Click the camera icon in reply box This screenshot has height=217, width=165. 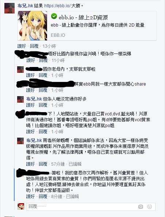[x=141, y=206]
